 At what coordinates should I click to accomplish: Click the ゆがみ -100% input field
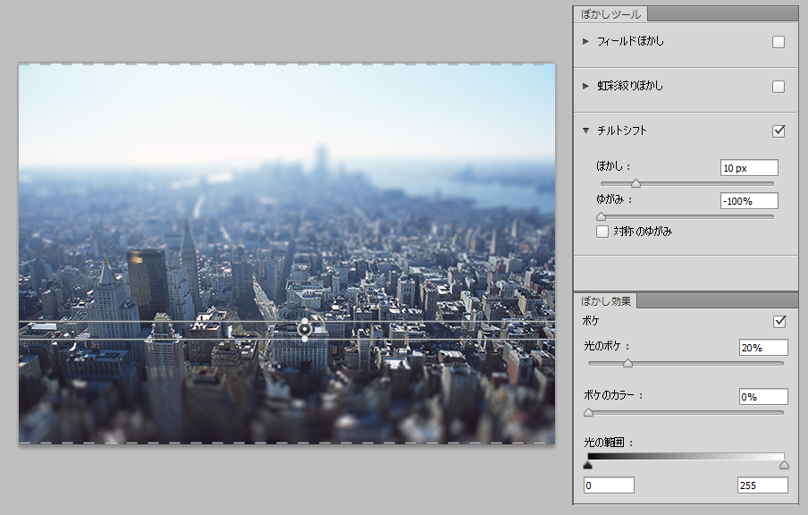[749, 201]
